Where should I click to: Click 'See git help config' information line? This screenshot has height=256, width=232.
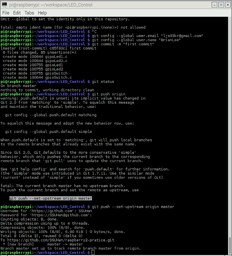pos(85,169)
